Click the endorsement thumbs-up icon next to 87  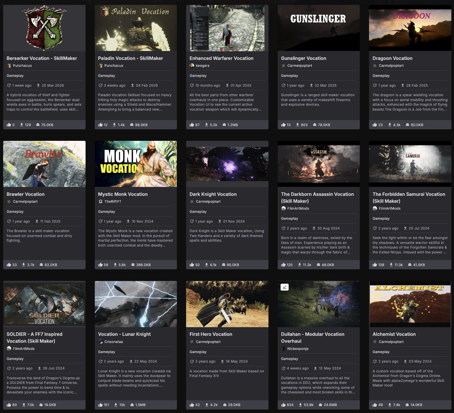[x=192, y=125]
